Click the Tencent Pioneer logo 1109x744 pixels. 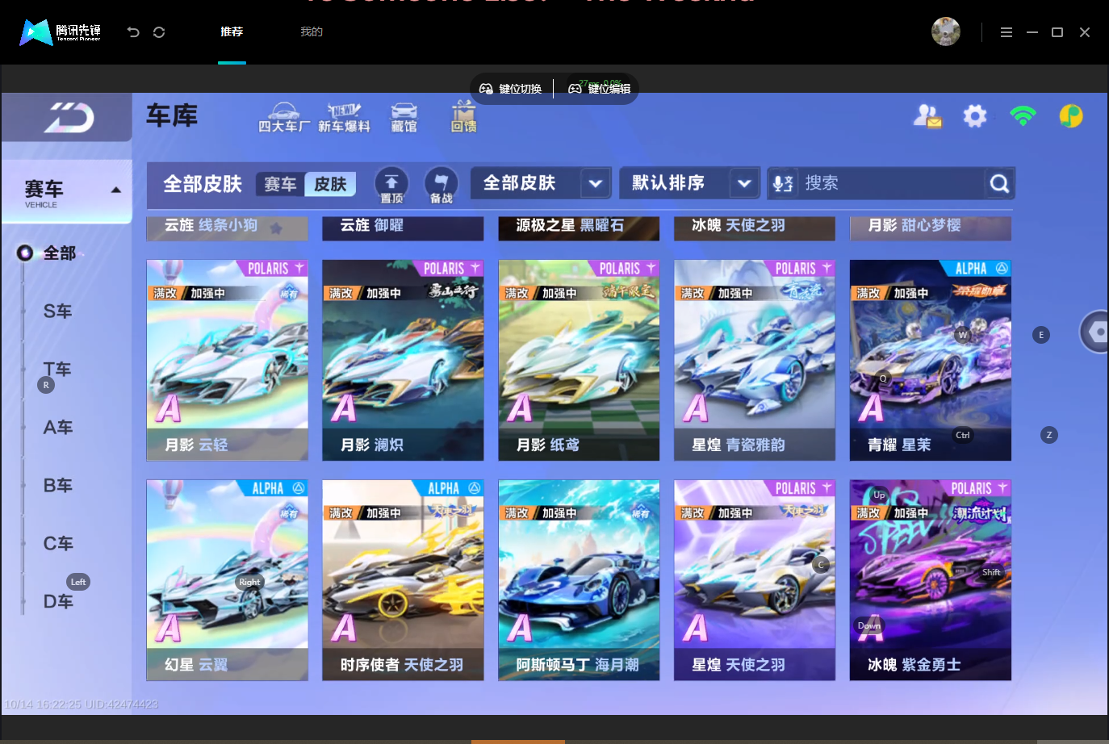(61, 32)
